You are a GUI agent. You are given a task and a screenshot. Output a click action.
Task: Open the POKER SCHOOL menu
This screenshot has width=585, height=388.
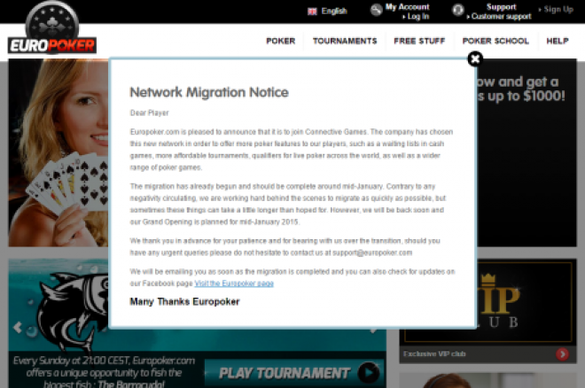(x=495, y=41)
